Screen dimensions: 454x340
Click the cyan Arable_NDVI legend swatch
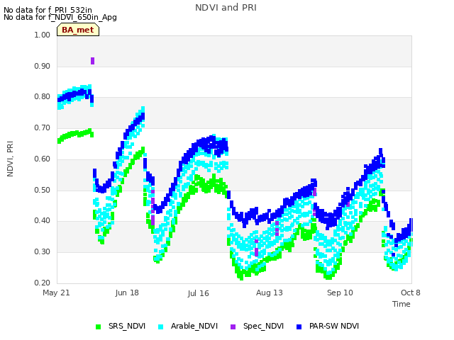pyautogui.click(x=161, y=327)
